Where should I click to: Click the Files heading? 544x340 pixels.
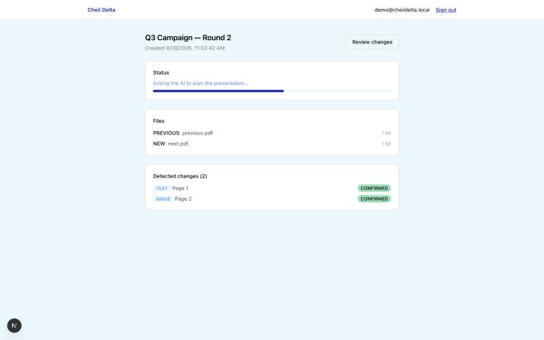(x=158, y=121)
